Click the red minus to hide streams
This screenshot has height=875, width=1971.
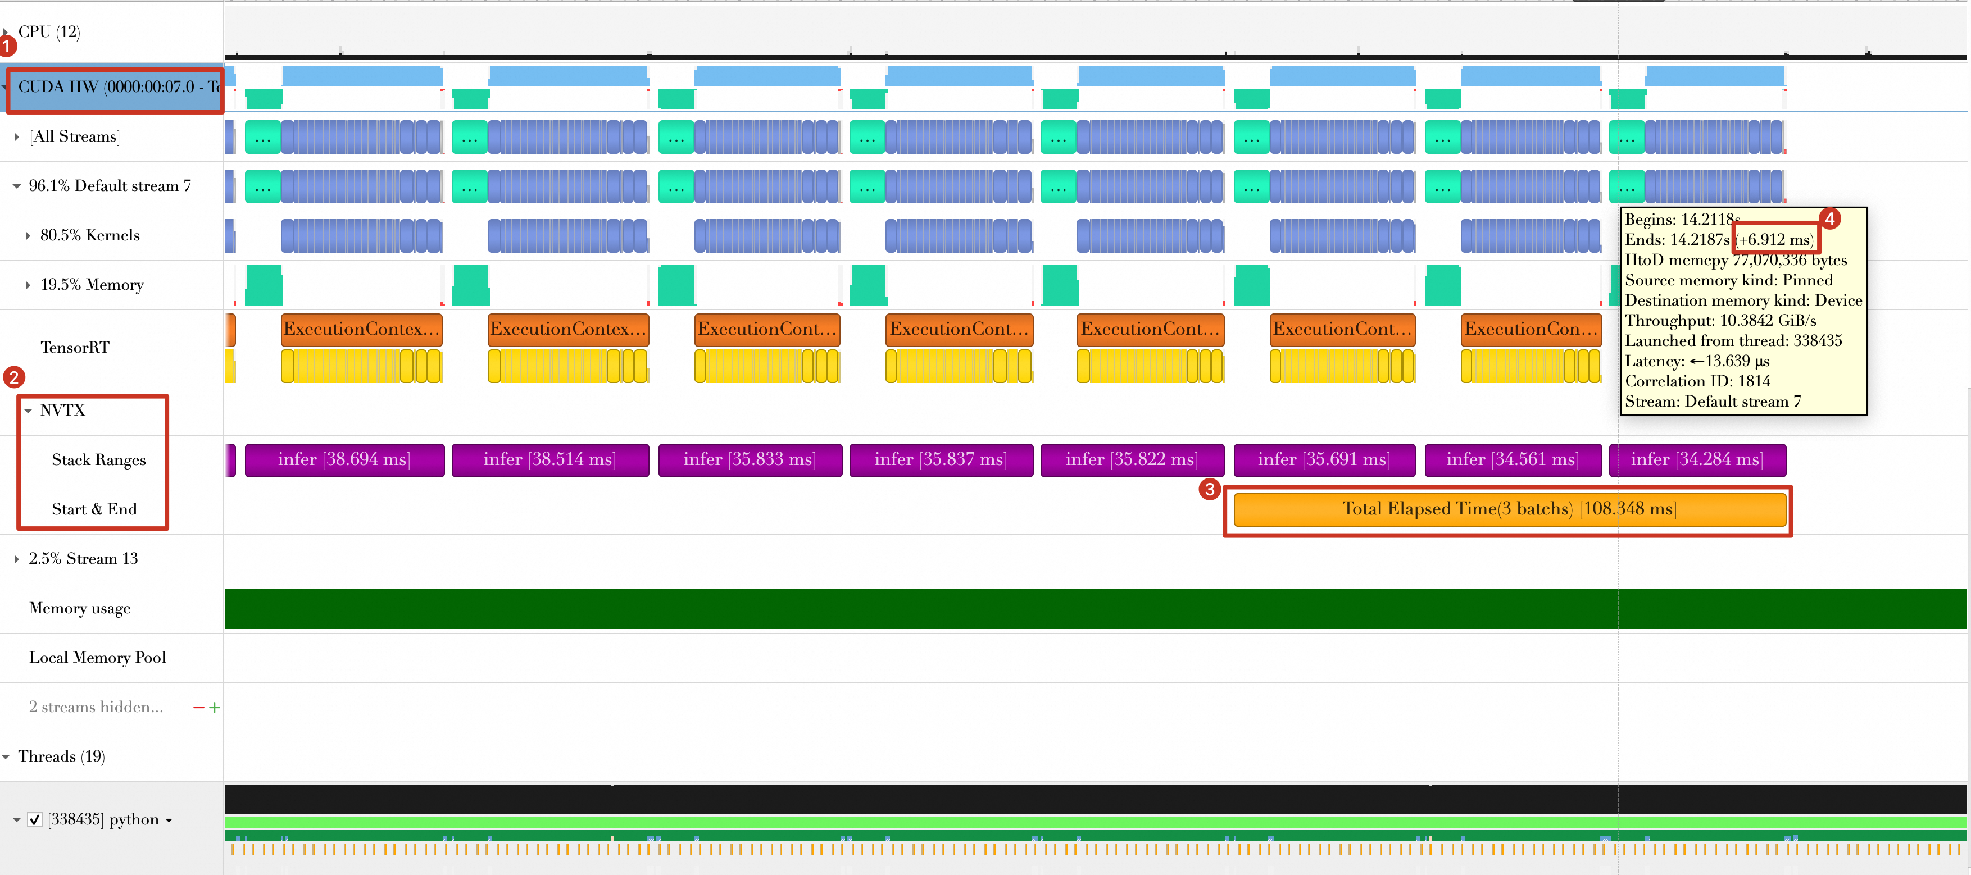[x=199, y=708]
